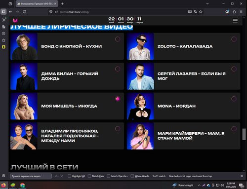Select Сергей Лазарев – Если бы я мог radio
247x189 pixels.
click(x=234, y=69)
